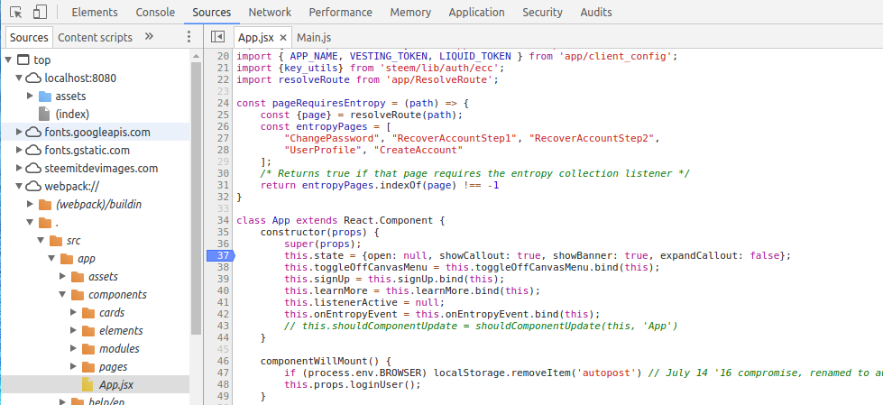Viewport: 883px width, 405px height.
Task: Click the yellow App.jsx file icon
Action: (x=87, y=384)
